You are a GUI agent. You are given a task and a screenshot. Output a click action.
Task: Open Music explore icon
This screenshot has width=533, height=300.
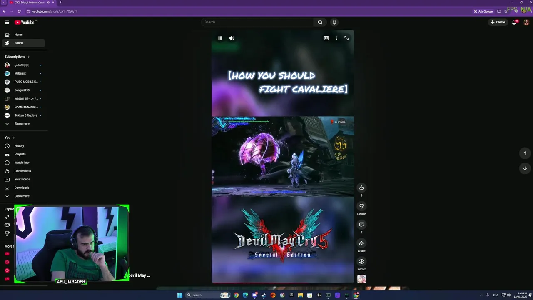point(7,217)
